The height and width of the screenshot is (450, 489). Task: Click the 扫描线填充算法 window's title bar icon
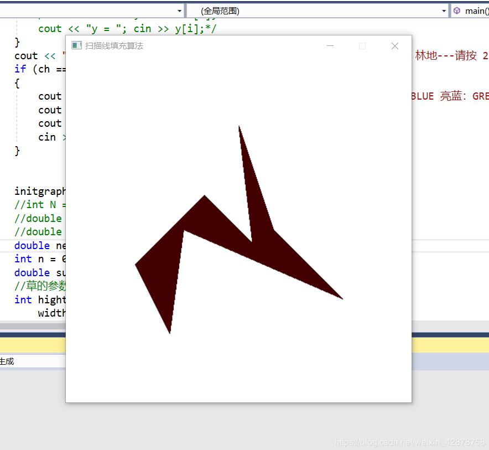pyautogui.click(x=76, y=46)
